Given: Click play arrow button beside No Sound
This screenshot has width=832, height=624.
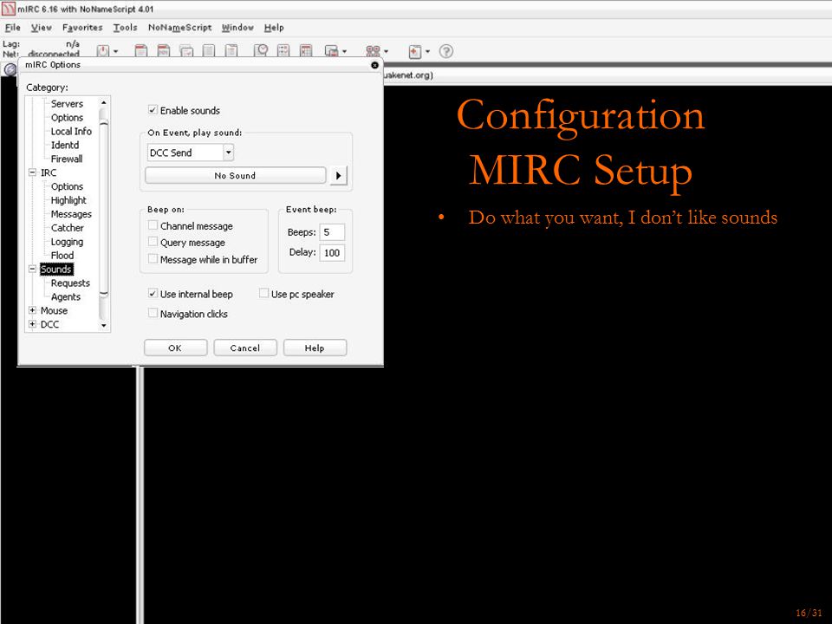Looking at the screenshot, I should (x=338, y=176).
